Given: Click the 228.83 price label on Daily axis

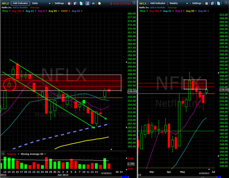Looking at the screenshot, I should [132, 91].
